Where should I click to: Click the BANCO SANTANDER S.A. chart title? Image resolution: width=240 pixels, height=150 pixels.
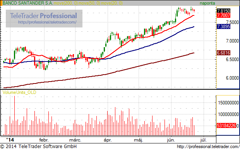click(28, 3)
